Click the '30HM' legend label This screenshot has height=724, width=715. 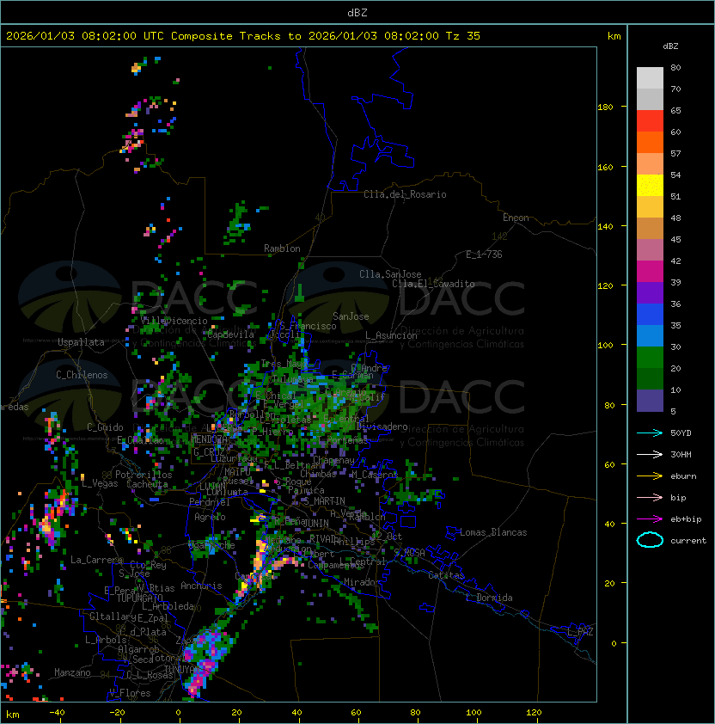pyautogui.click(x=681, y=454)
